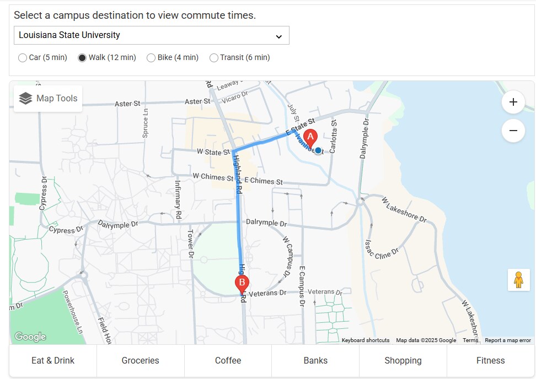Click the Carlotta St map label
The image size is (536, 379).
coord(333,136)
